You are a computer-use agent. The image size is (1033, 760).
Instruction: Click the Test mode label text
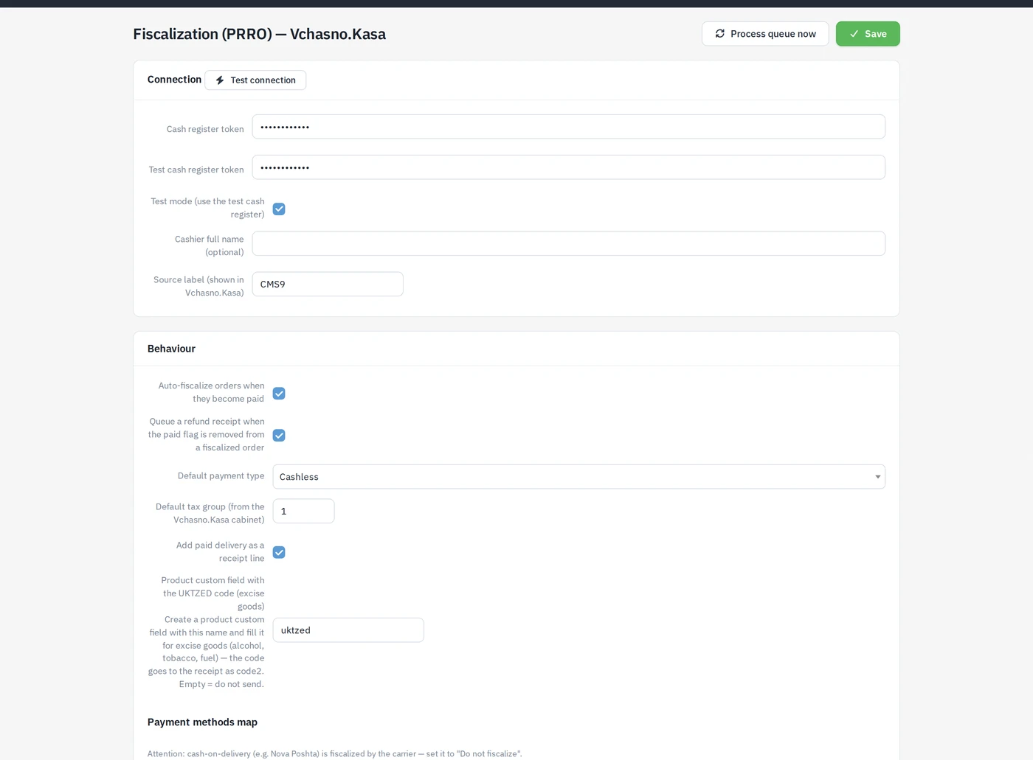[x=207, y=208]
